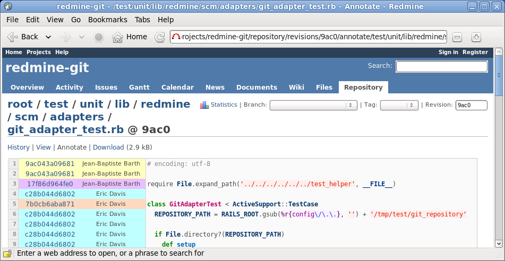Click the Stop loading icon
The width and height of the screenshot is (505, 261).
[x=99, y=37]
